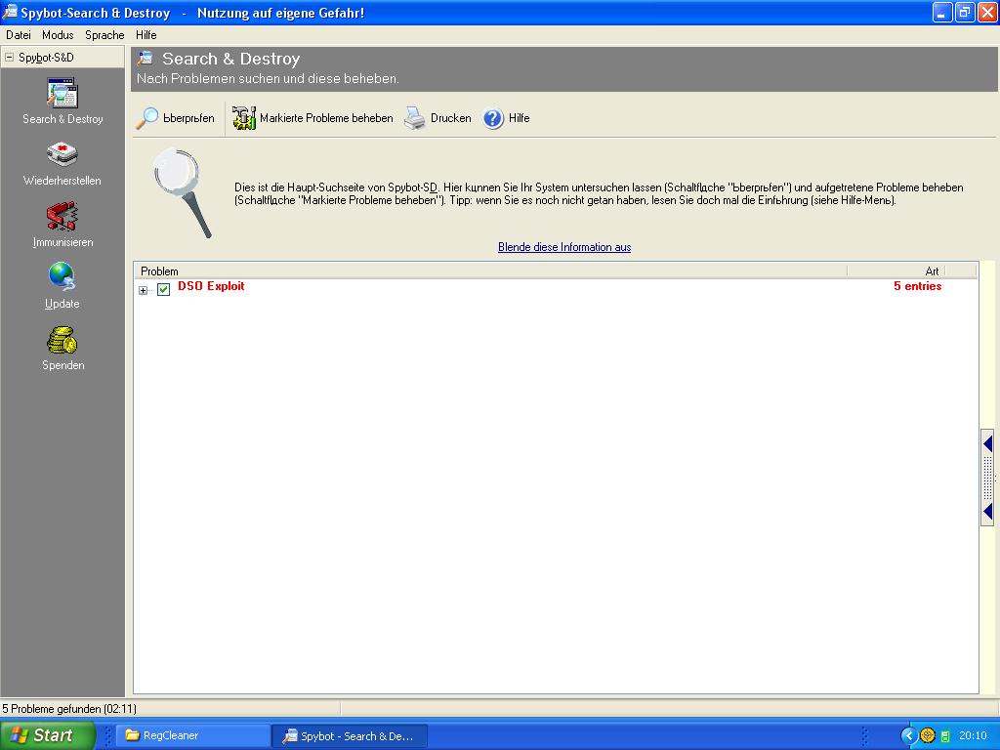Screen dimensions: 1000x750
Task: Collapse the Spybot-S&D sidebar section
Action: 10,58
